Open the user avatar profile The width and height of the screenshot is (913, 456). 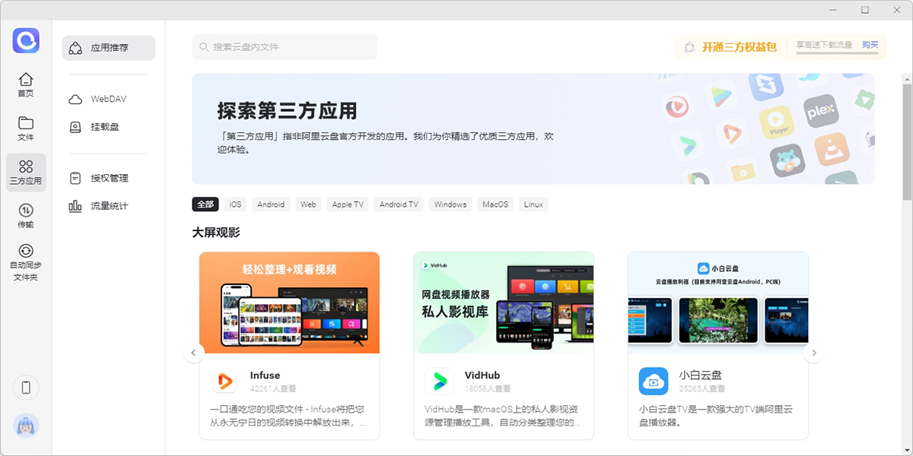tap(26, 426)
